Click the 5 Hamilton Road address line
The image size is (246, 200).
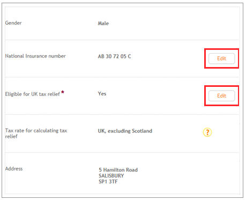pyautogui.click(x=118, y=170)
